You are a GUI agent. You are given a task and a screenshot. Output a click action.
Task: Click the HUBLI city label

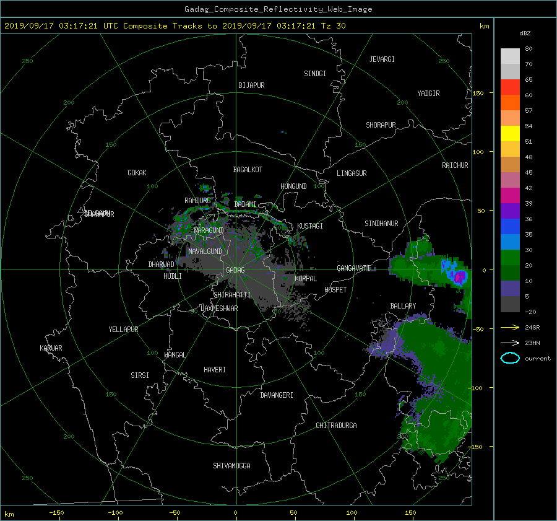coord(172,276)
